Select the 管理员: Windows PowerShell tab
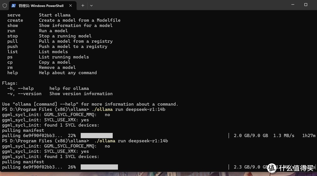The width and height of the screenshot is (317, 176). click(x=43, y=6)
